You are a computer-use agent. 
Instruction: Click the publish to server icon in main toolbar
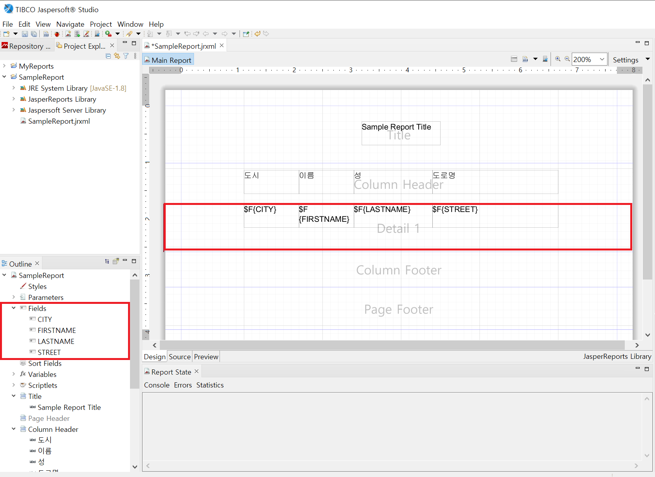(97, 34)
